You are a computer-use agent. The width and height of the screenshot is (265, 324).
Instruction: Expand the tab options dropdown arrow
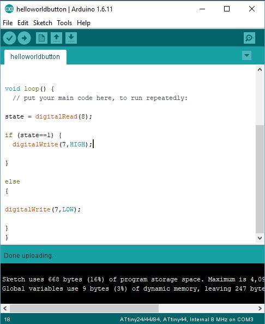(x=246, y=55)
